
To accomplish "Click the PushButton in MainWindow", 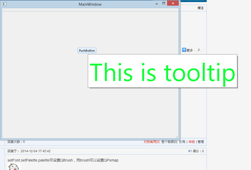I will (x=87, y=50).
